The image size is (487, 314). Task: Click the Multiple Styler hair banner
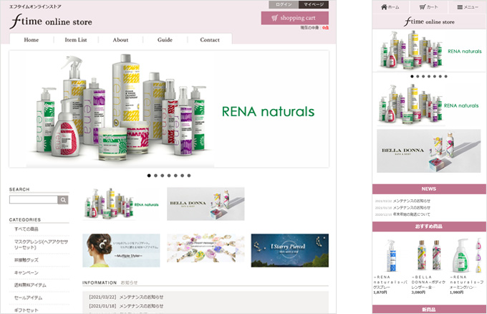coord(121,251)
